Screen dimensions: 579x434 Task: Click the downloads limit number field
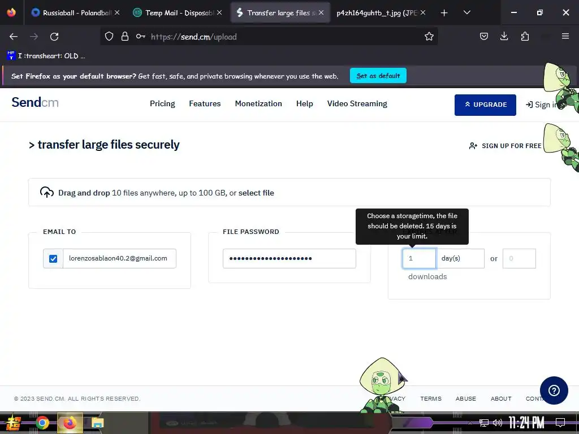pyautogui.click(x=519, y=258)
